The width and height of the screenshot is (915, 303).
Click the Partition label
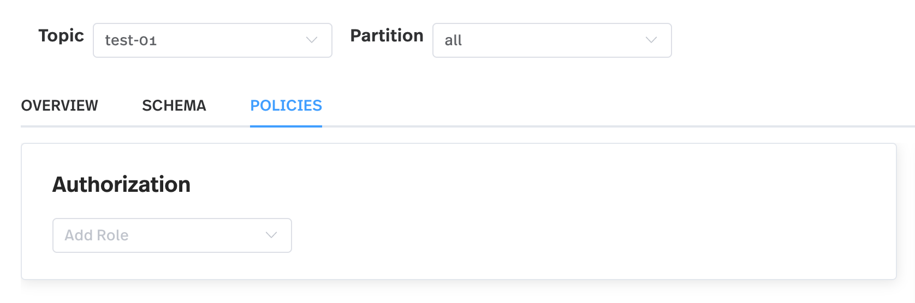(387, 36)
